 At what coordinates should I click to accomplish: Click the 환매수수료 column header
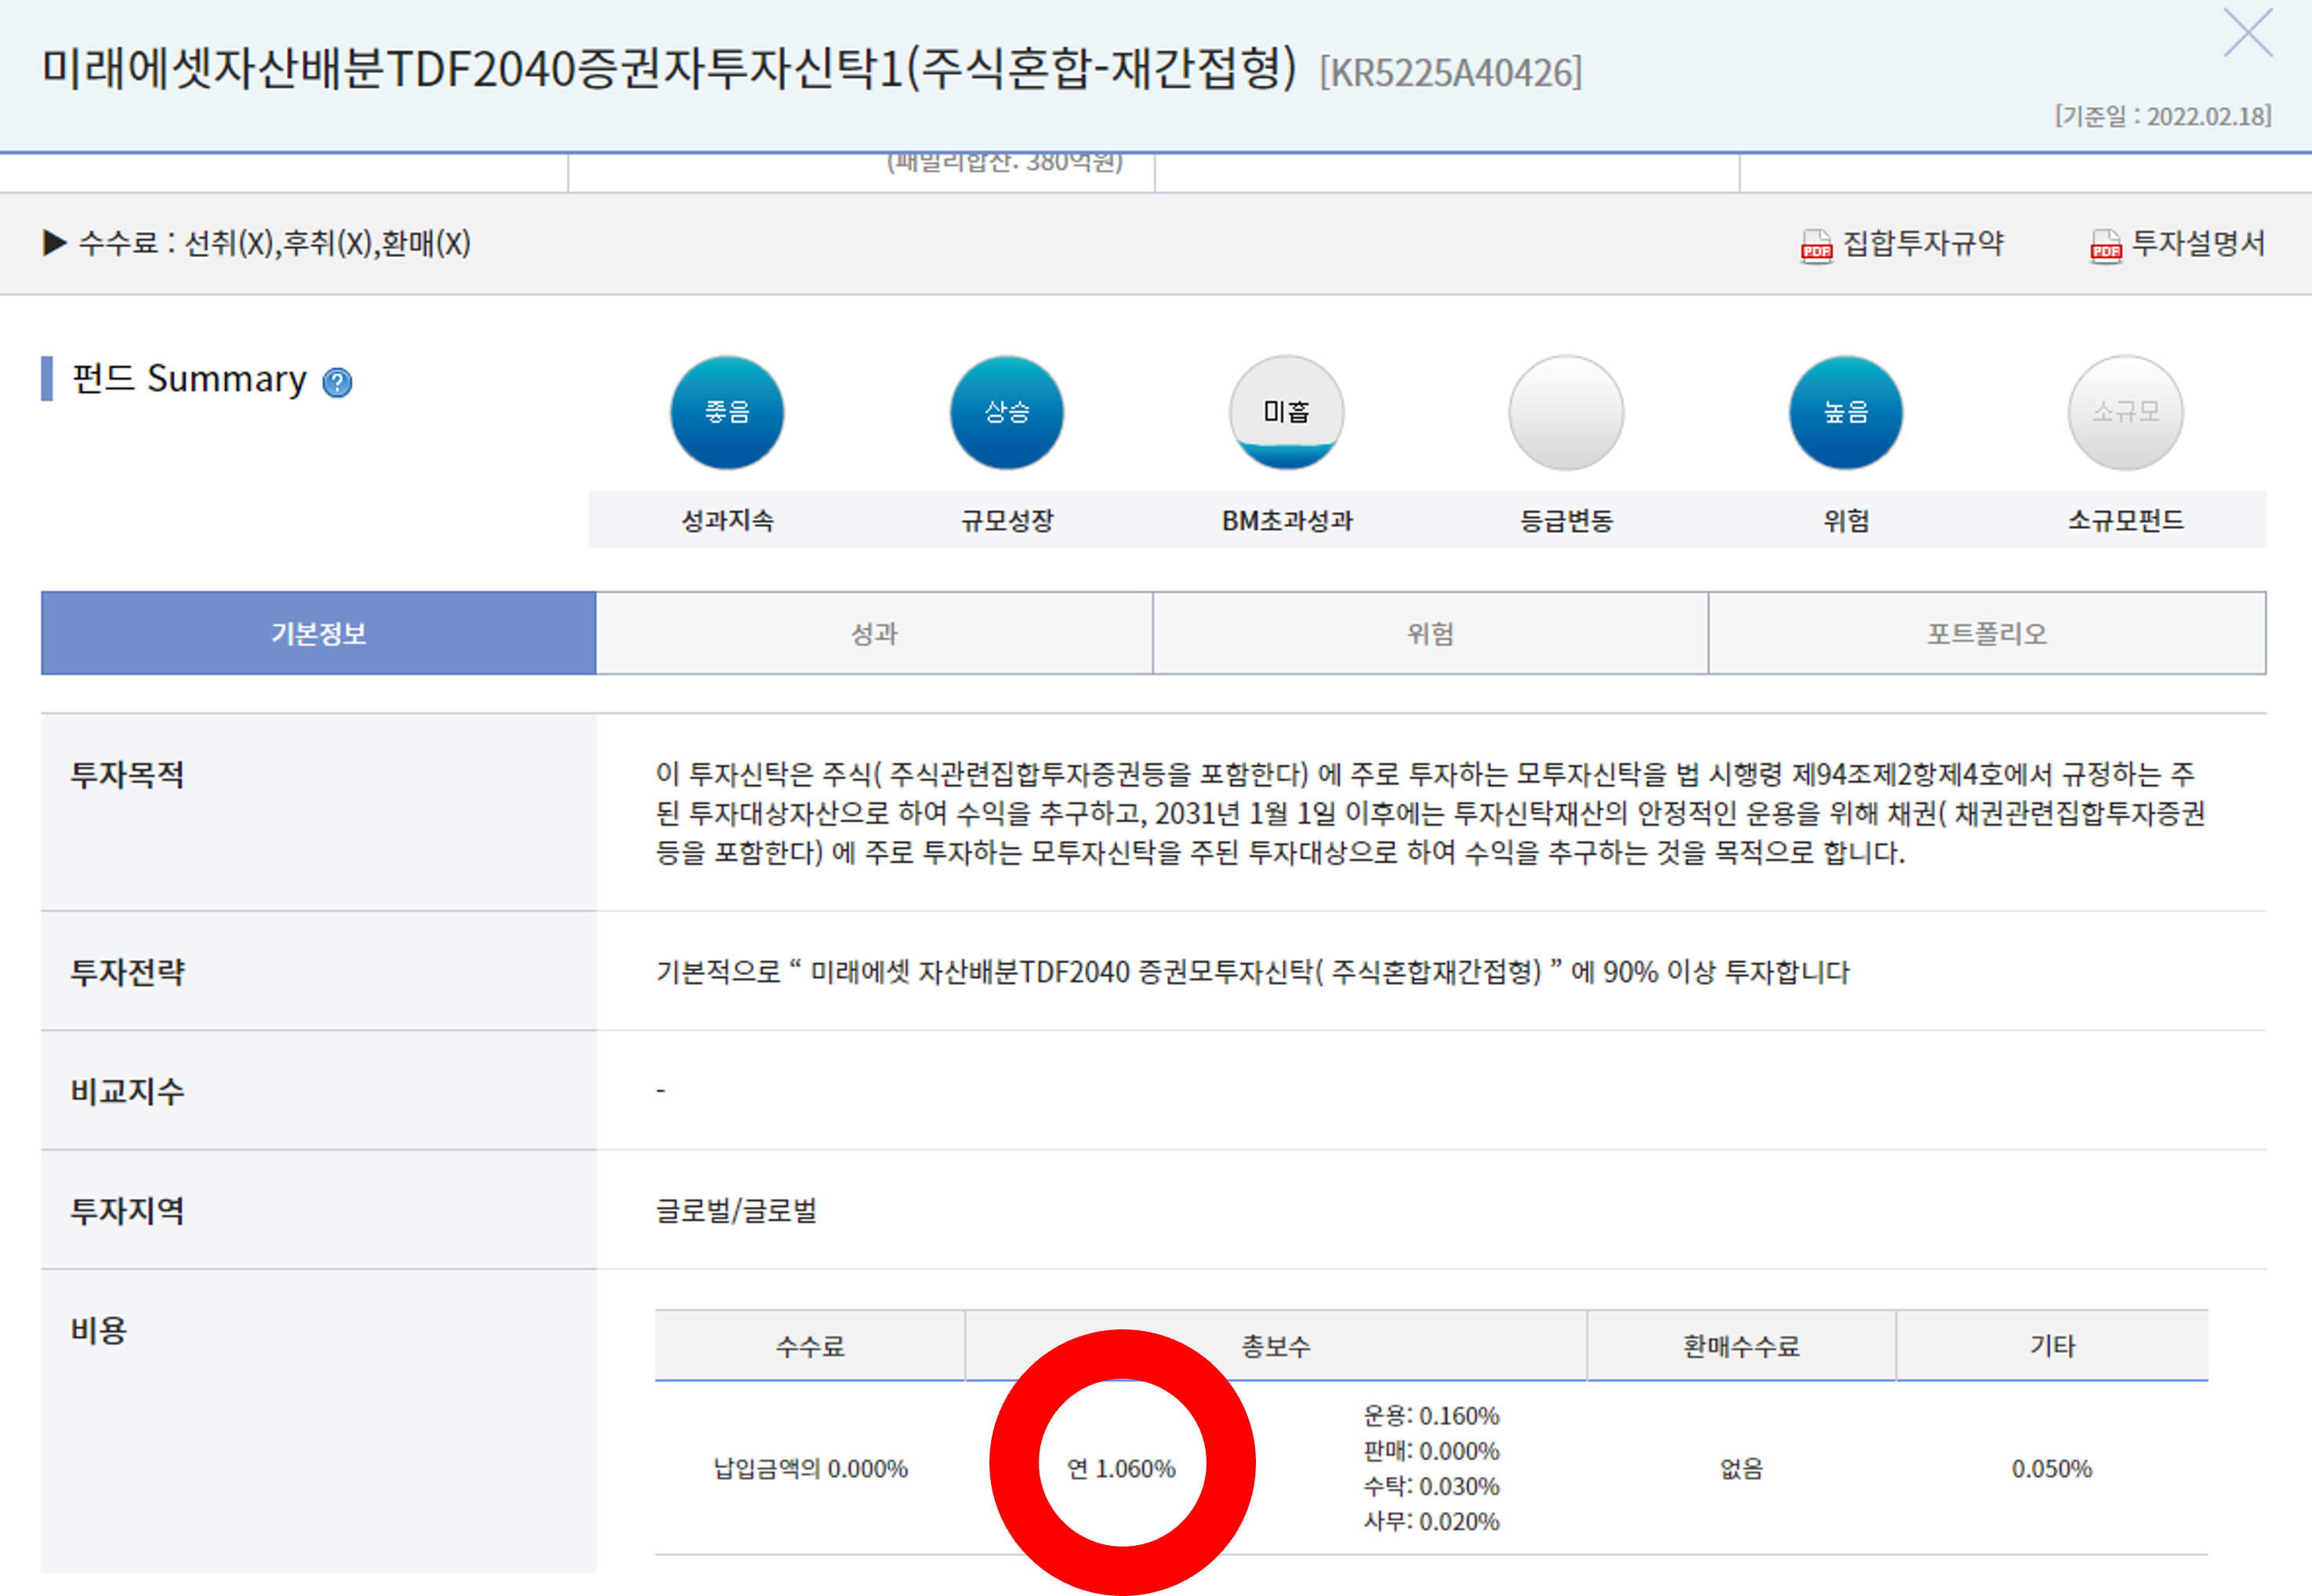click(x=1740, y=1346)
